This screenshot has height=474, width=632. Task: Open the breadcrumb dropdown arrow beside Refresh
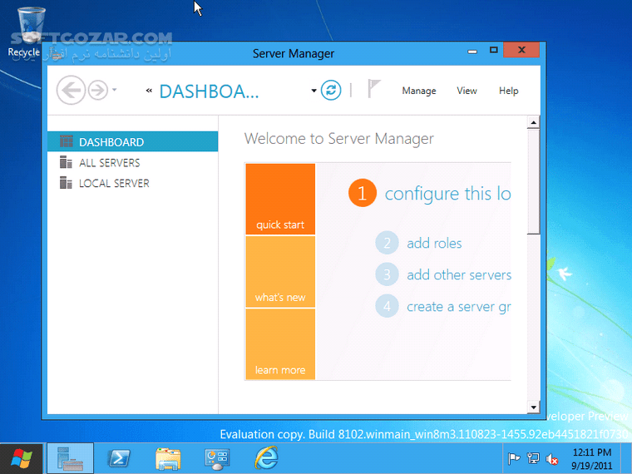click(x=314, y=91)
